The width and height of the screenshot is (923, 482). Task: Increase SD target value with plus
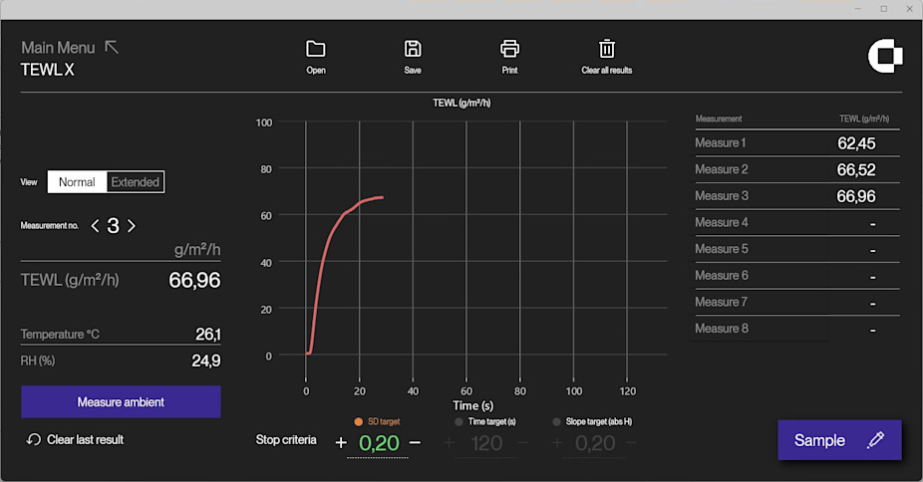click(x=341, y=443)
